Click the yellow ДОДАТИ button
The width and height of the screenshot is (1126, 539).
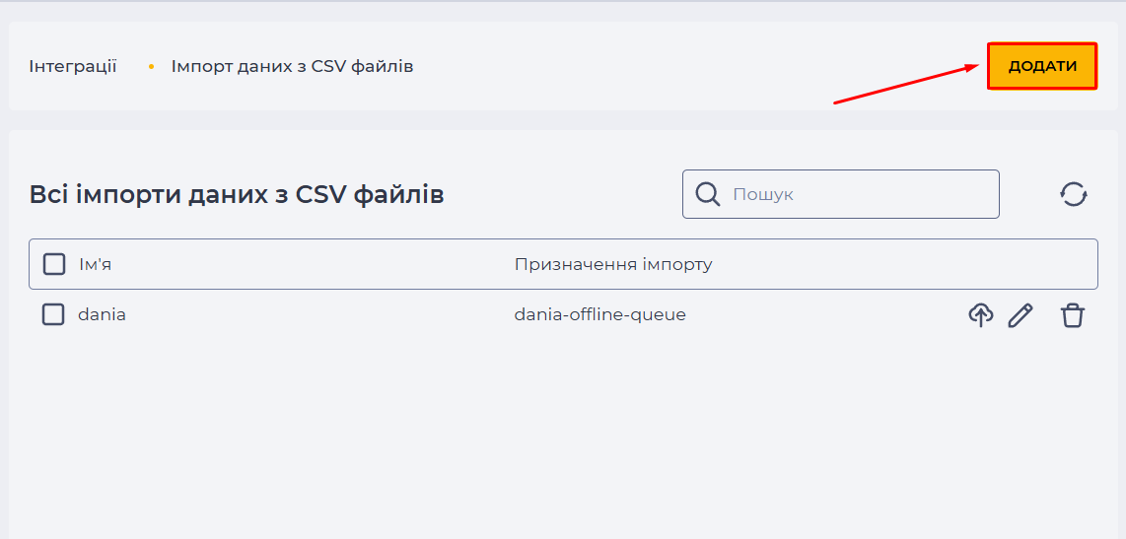(x=1042, y=66)
